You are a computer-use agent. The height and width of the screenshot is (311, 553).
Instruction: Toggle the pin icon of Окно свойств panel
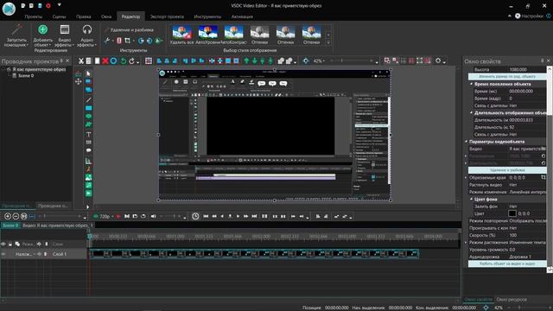coord(543,60)
